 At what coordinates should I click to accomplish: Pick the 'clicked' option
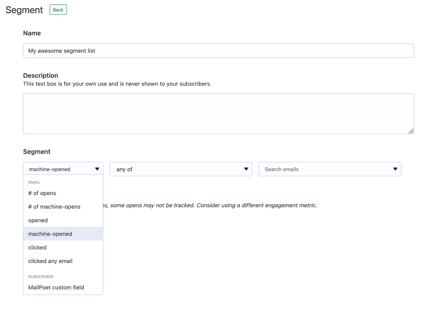[63, 247]
